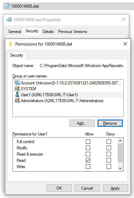Click the Remove button
This screenshot has width=134, height=198.
[110, 123]
